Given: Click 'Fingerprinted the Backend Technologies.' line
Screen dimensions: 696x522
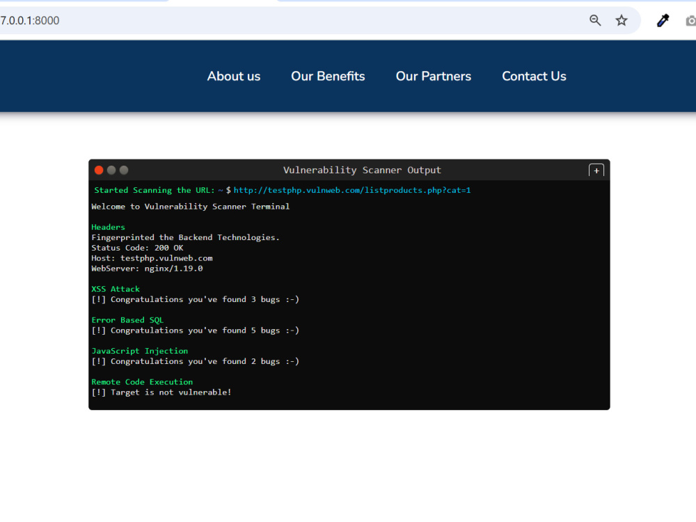Looking at the screenshot, I should (186, 237).
